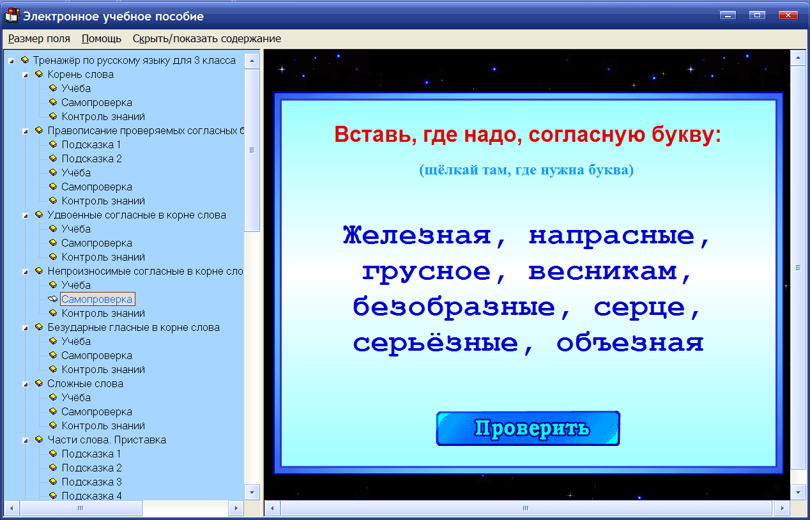
Task: Click the bookmark icon next to Самопроверка in Непроизносимые согласные
Action: click(53, 299)
